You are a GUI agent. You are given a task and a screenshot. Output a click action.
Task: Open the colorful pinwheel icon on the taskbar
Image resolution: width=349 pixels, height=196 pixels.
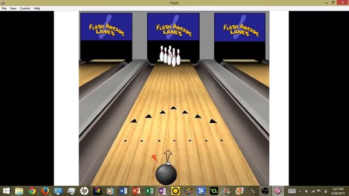pyautogui.click(x=189, y=191)
